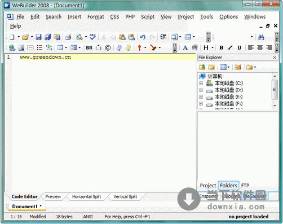
Task: Insert an image with the picture icon
Action: (x=21, y=48)
